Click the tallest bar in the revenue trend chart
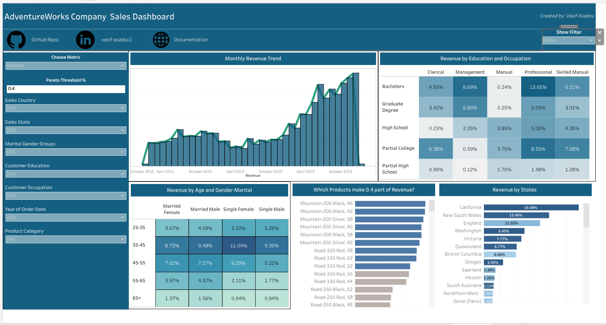This screenshot has width=606, height=325. pos(356,119)
